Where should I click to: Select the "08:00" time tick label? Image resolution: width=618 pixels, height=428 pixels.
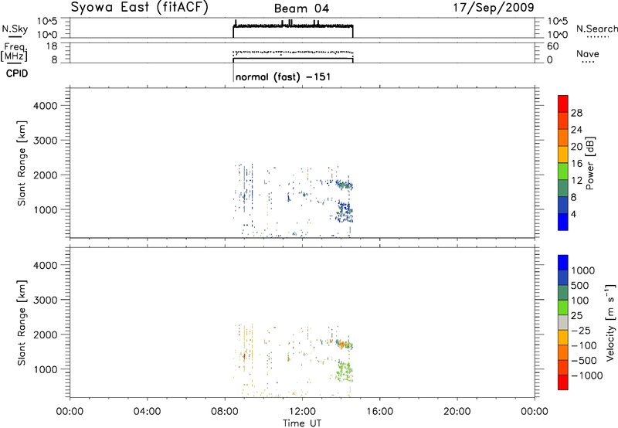[x=225, y=412]
